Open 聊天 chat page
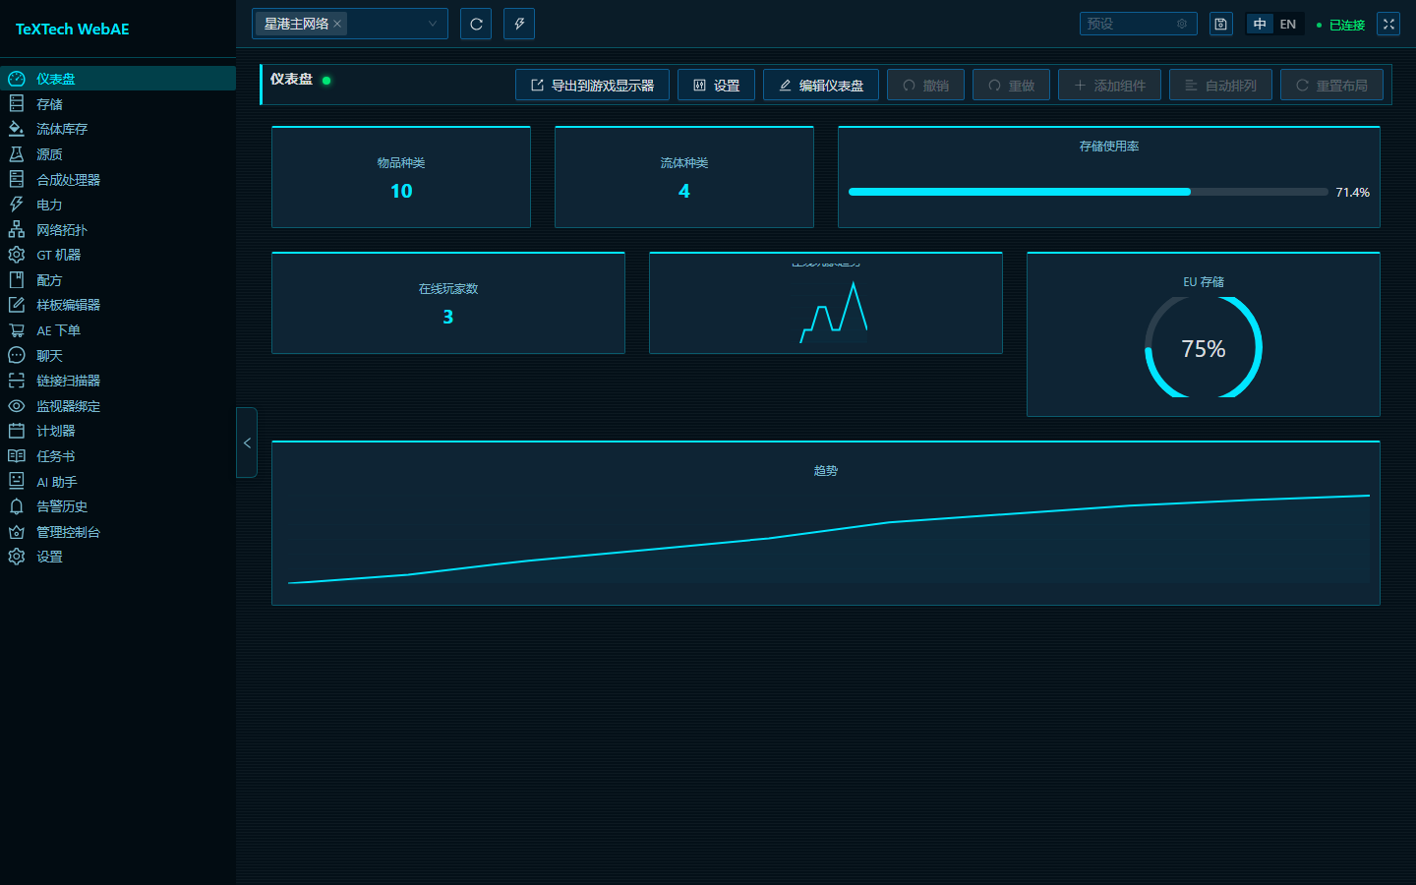Viewport: 1416px width, 885px height. [x=118, y=356]
